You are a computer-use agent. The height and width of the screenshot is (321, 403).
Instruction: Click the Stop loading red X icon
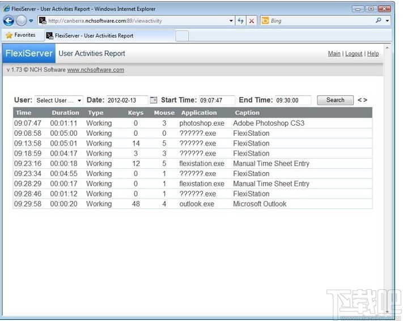pyautogui.click(x=252, y=21)
